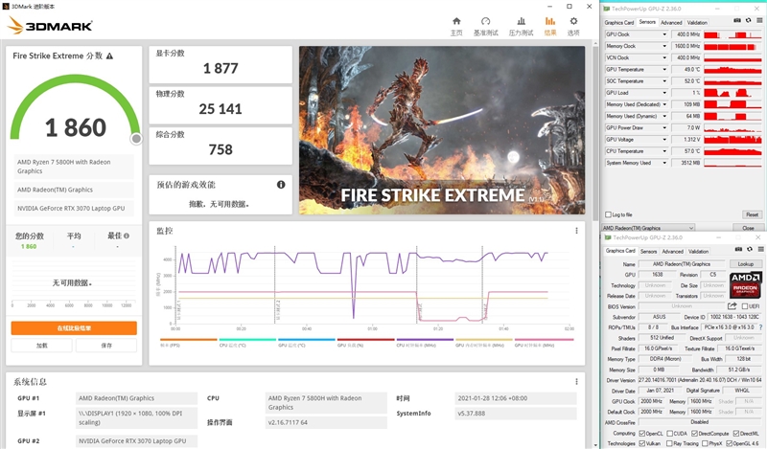Open the three-dot menu of the monitoring panel
The height and width of the screenshot is (449, 767).
[576, 231]
